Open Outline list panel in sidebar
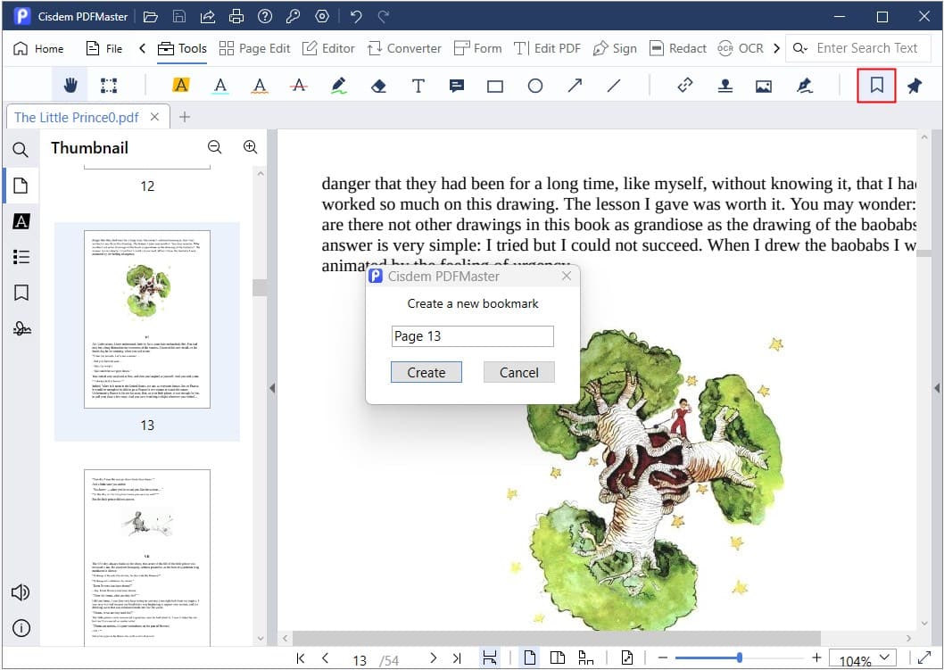944x670 pixels. click(21, 257)
